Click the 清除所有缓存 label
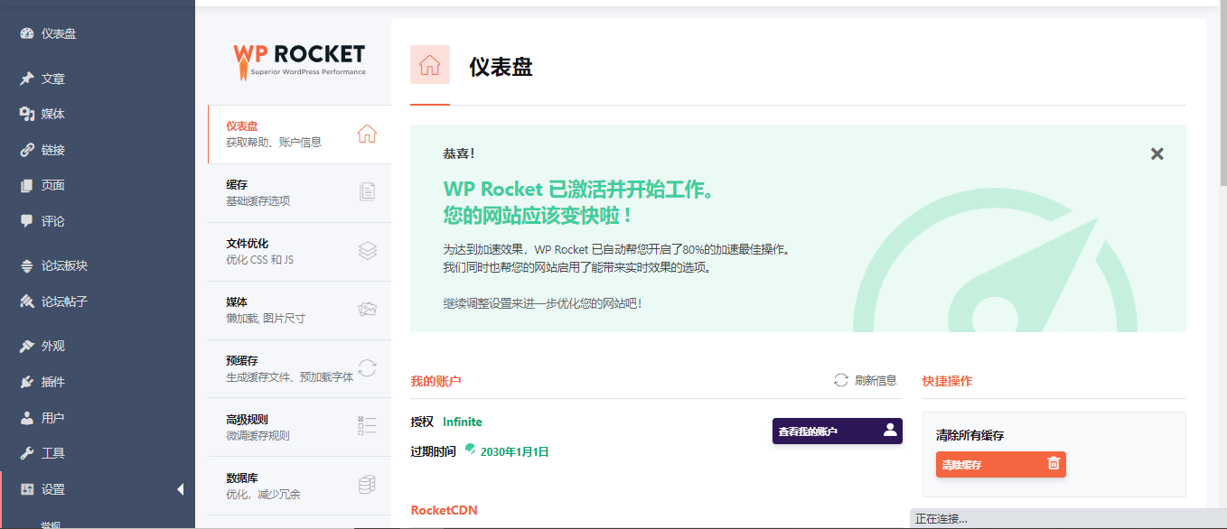 (969, 435)
